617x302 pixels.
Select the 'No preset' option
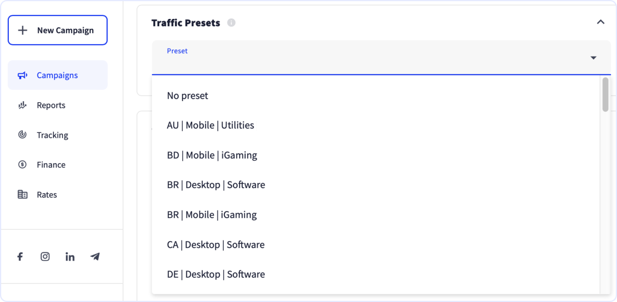click(x=376, y=95)
